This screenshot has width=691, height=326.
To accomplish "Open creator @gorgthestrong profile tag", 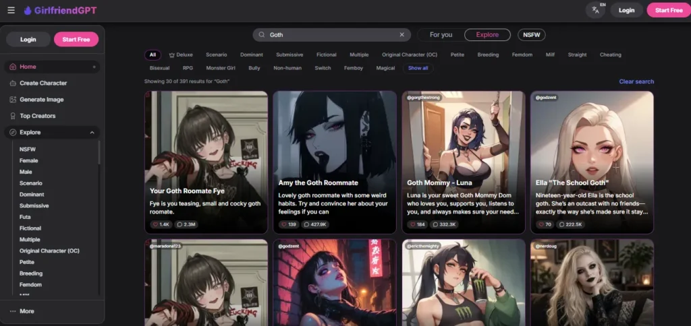I will point(423,97).
